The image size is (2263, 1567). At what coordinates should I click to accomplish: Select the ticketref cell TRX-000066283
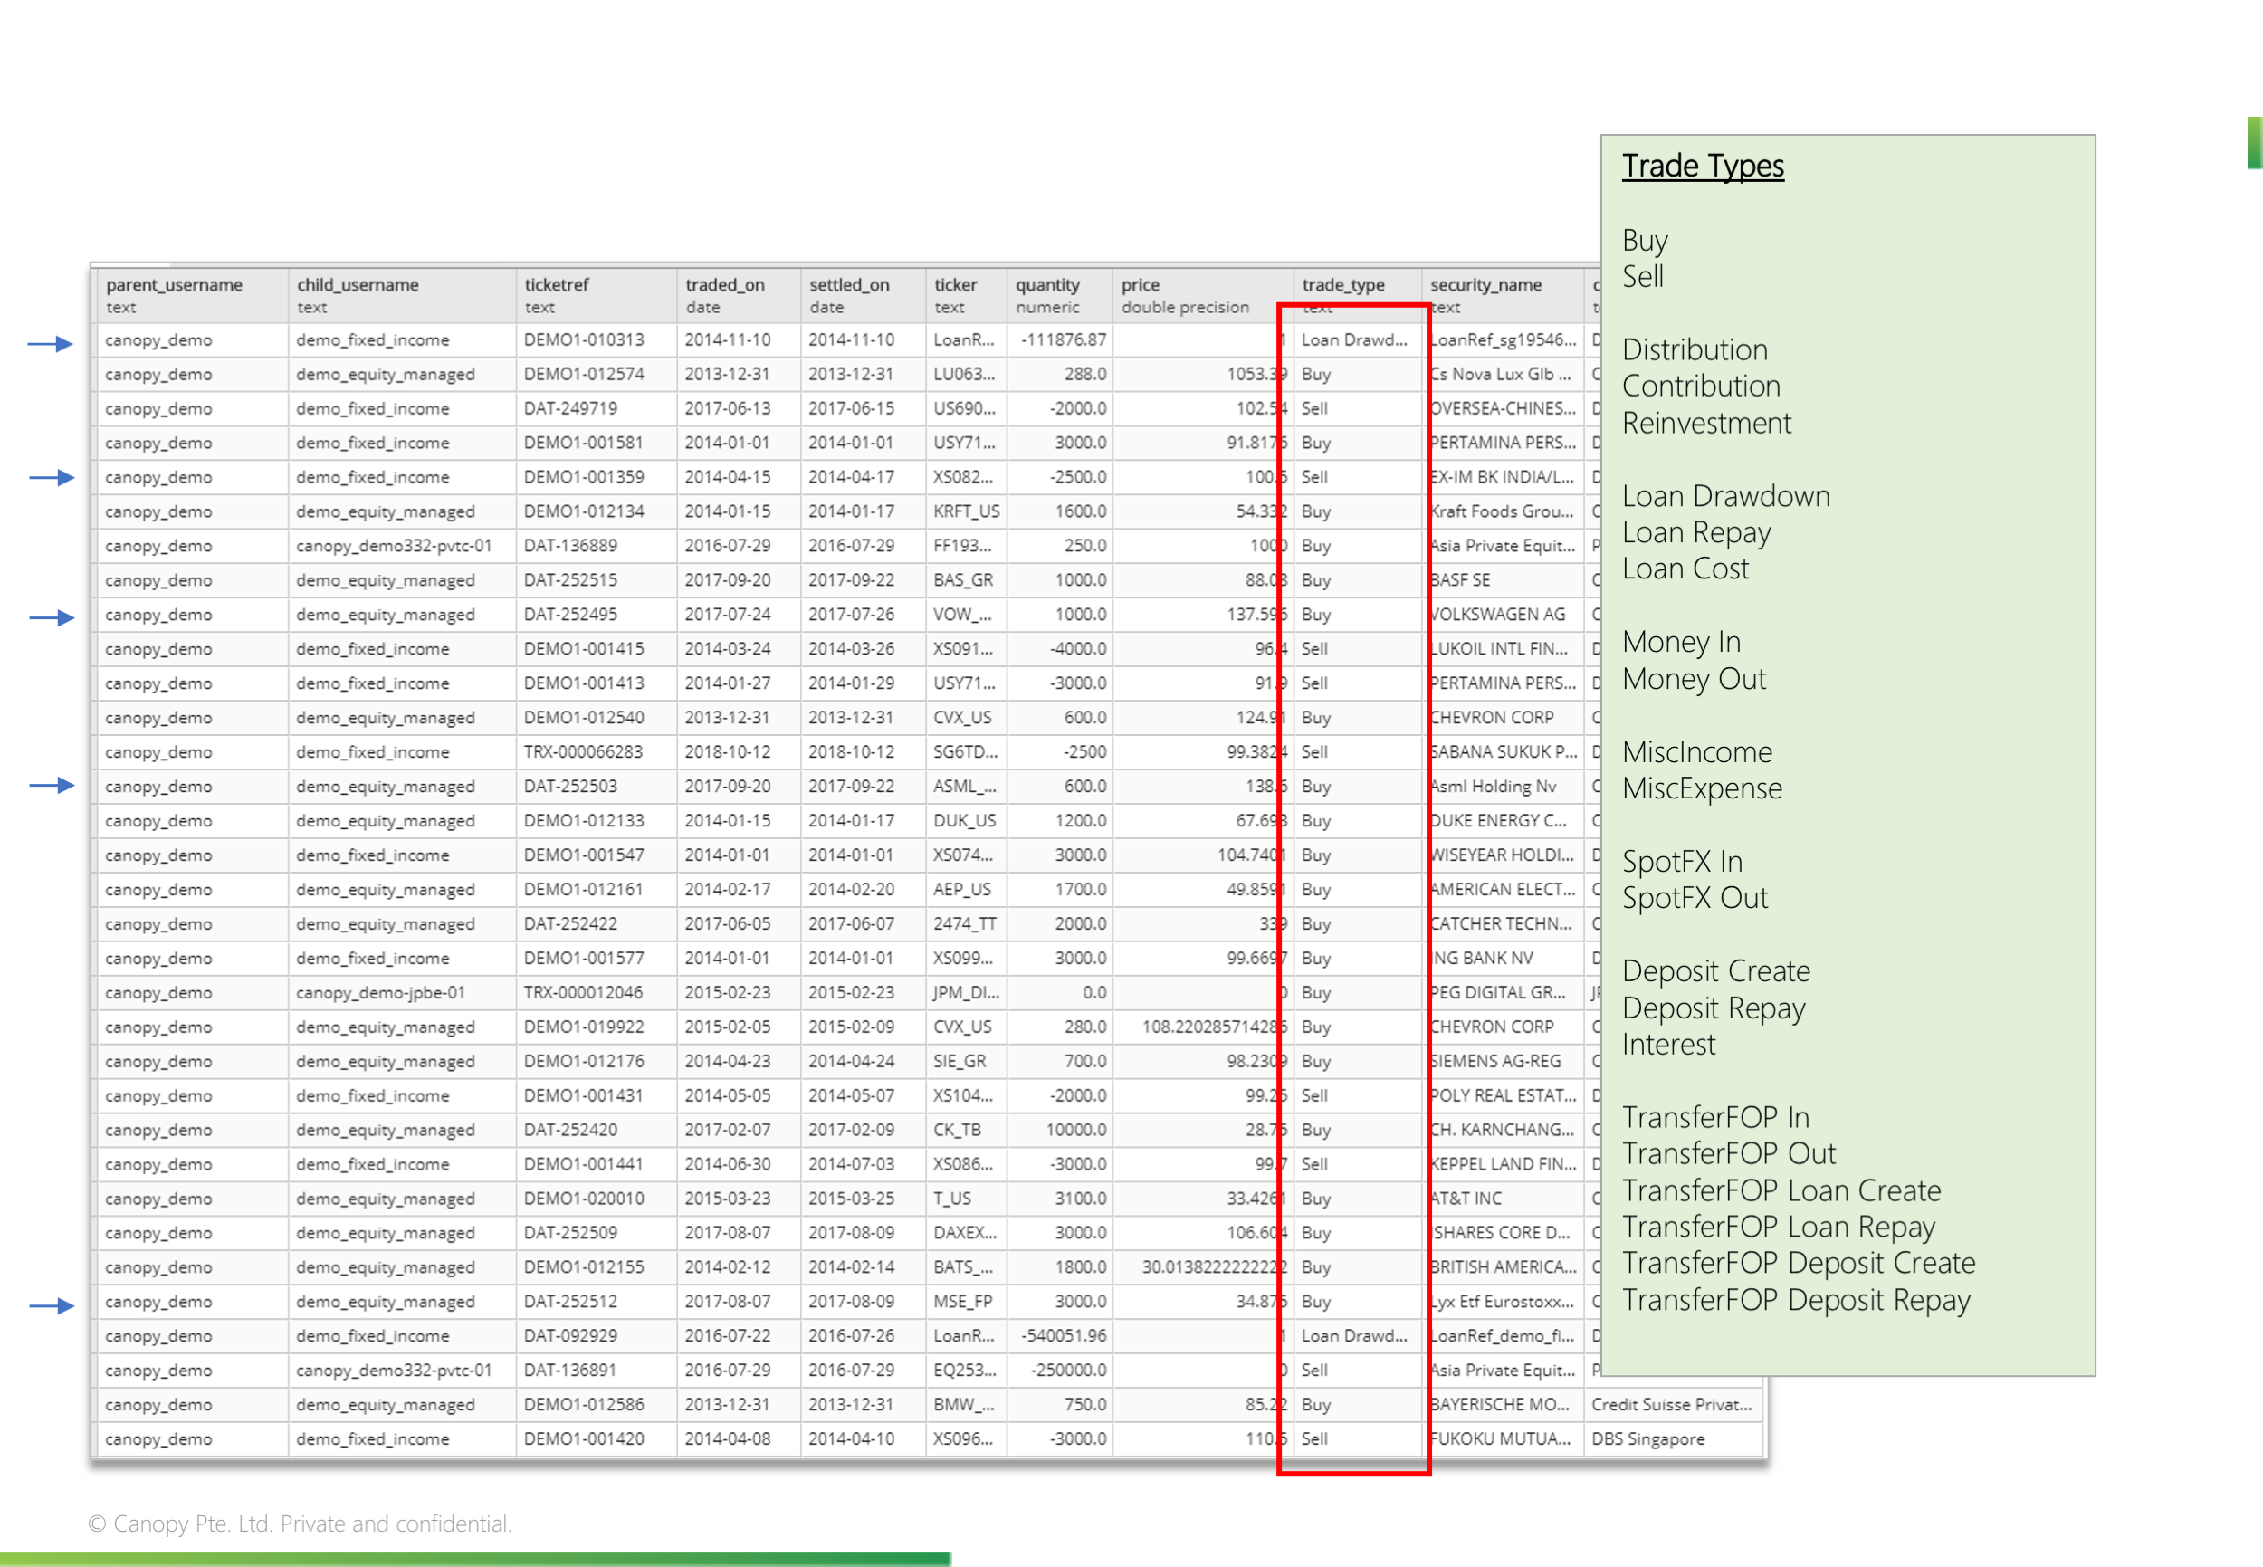pyautogui.click(x=583, y=752)
